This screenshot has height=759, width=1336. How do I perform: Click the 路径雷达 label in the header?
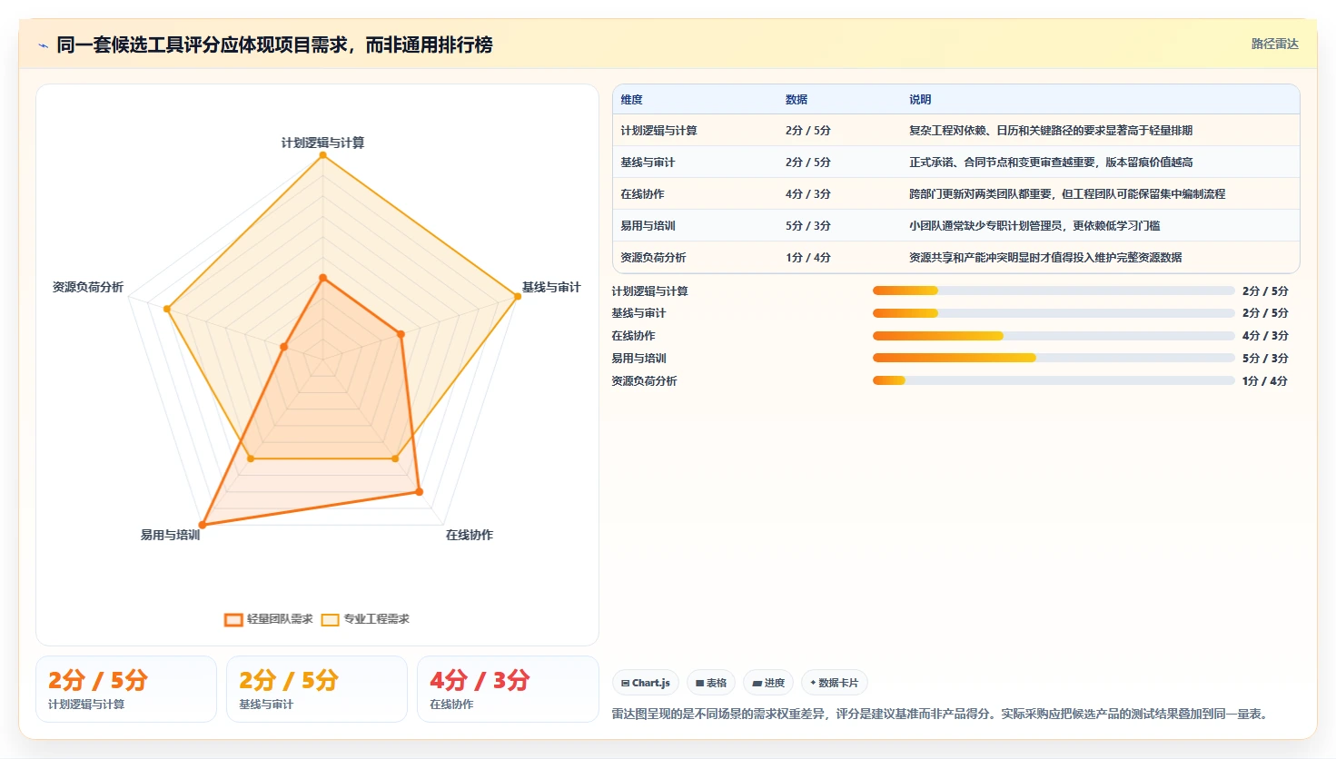(x=1274, y=44)
